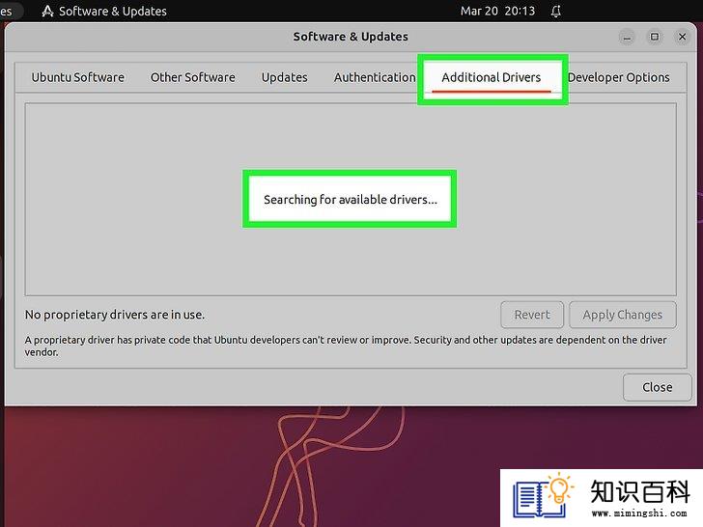Click 'Searching for available drivers...' text
Image resolution: width=703 pixels, height=527 pixels.
[x=351, y=200]
